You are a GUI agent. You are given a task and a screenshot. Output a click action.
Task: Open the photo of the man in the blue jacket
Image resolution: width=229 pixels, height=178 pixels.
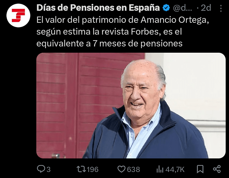tap(131, 105)
